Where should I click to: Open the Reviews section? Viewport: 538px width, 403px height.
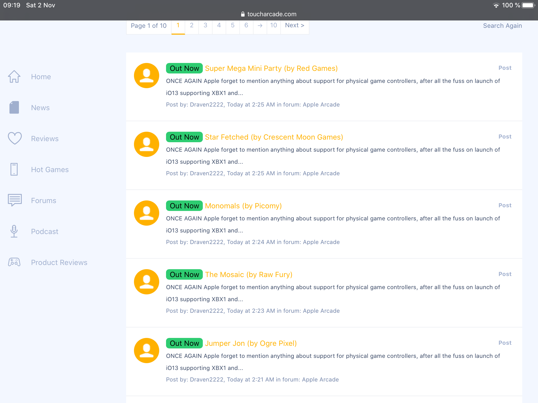(x=45, y=139)
